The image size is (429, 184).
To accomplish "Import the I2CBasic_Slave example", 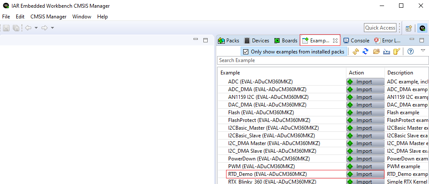I will [365, 136].
